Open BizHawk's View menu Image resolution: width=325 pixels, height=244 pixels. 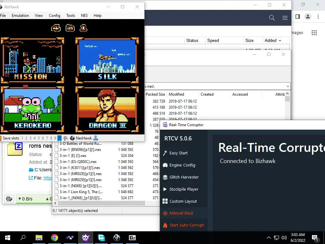pos(39,16)
